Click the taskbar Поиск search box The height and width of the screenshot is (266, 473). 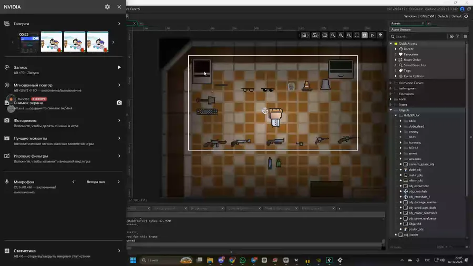click(167, 260)
